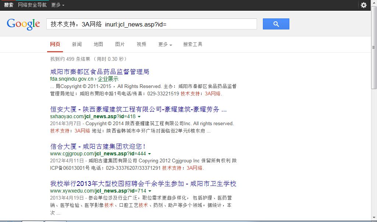
Task: Expand the top bar 更多 dropdown
Action: coord(58,5)
